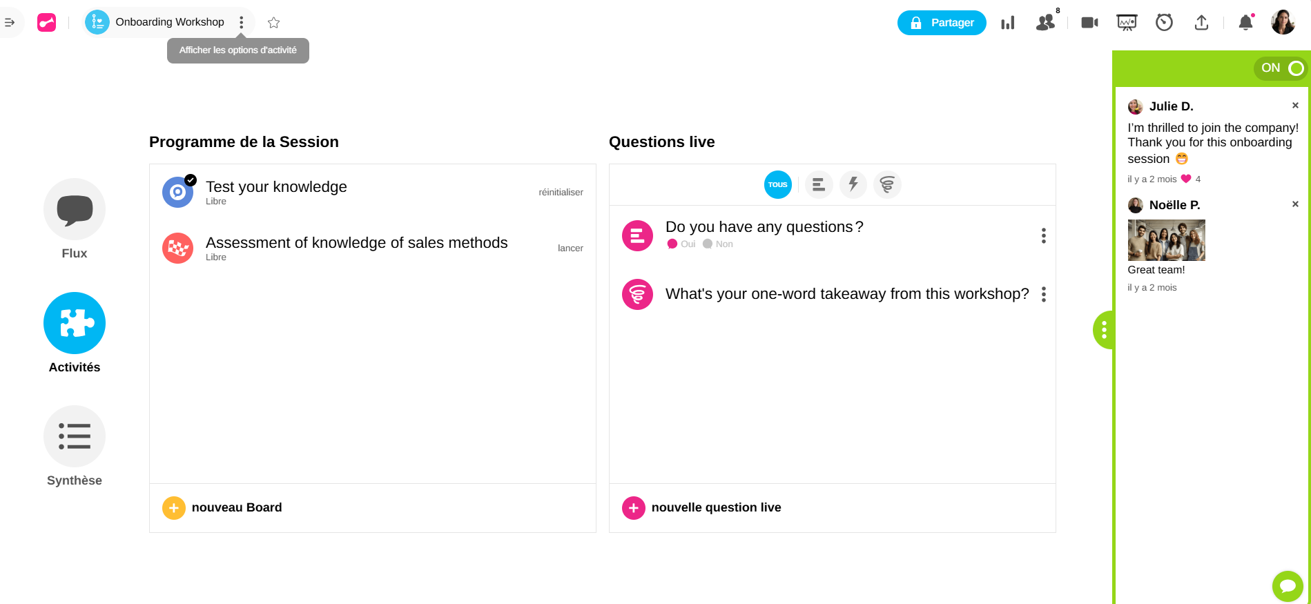The image size is (1311, 604).
Task: Click the réinitialiser link for Test your knowledge
Action: [x=561, y=193]
